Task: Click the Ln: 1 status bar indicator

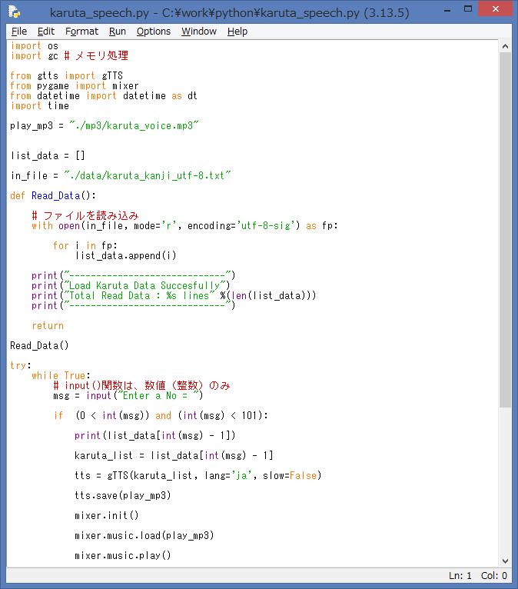Action: (462, 575)
